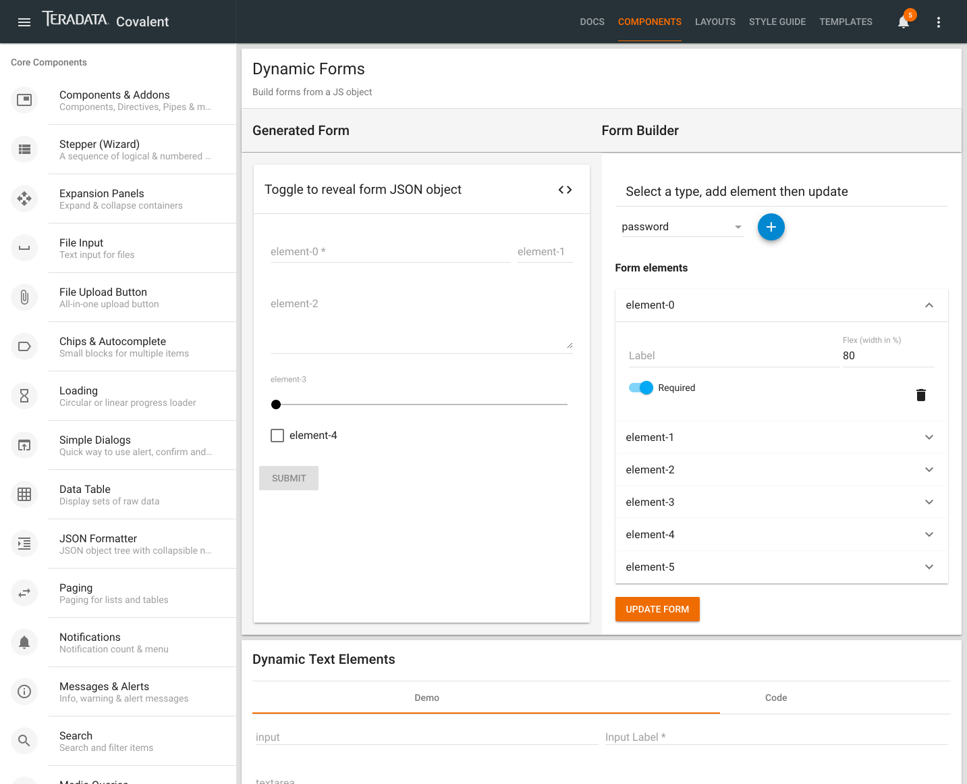Open the password type dropdown
967x784 pixels.
[683, 227]
